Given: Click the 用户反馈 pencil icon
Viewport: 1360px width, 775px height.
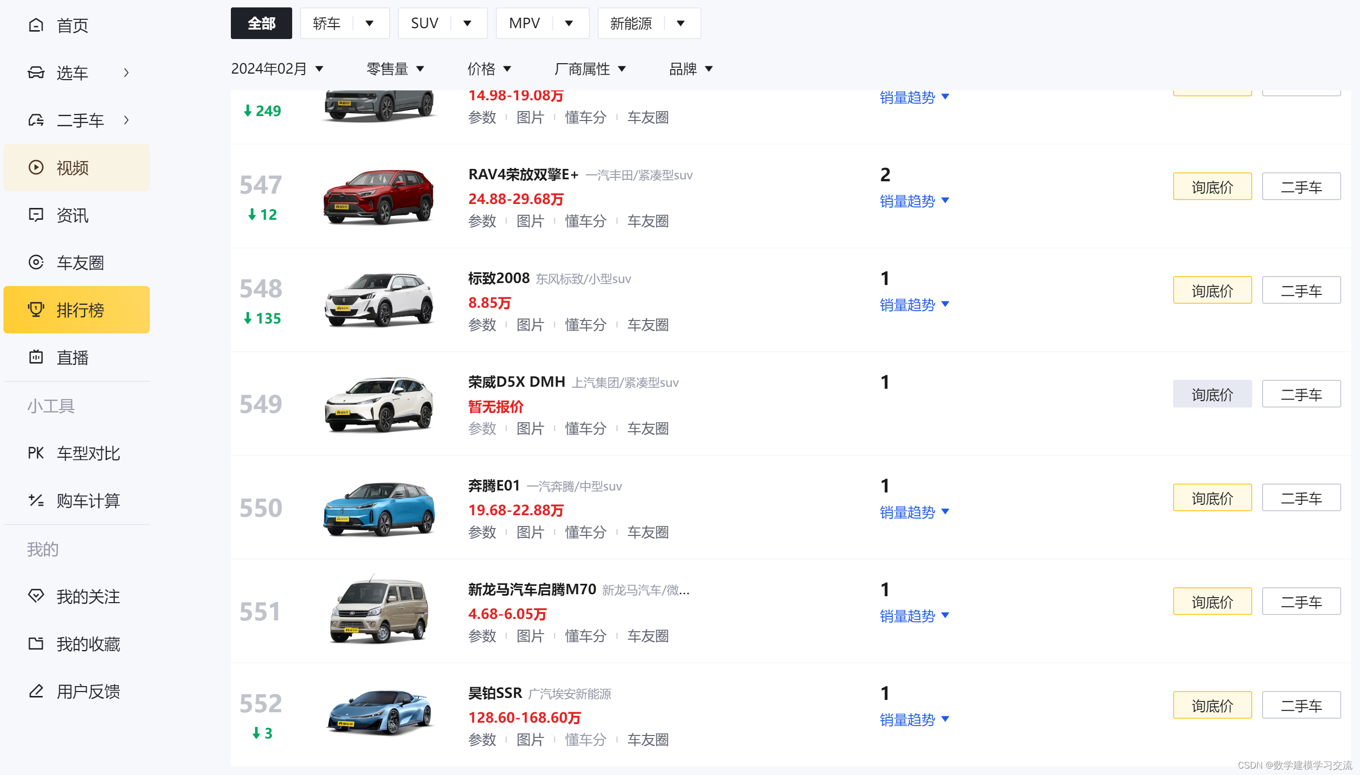Looking at the screenshot, I should click(36, 691).
